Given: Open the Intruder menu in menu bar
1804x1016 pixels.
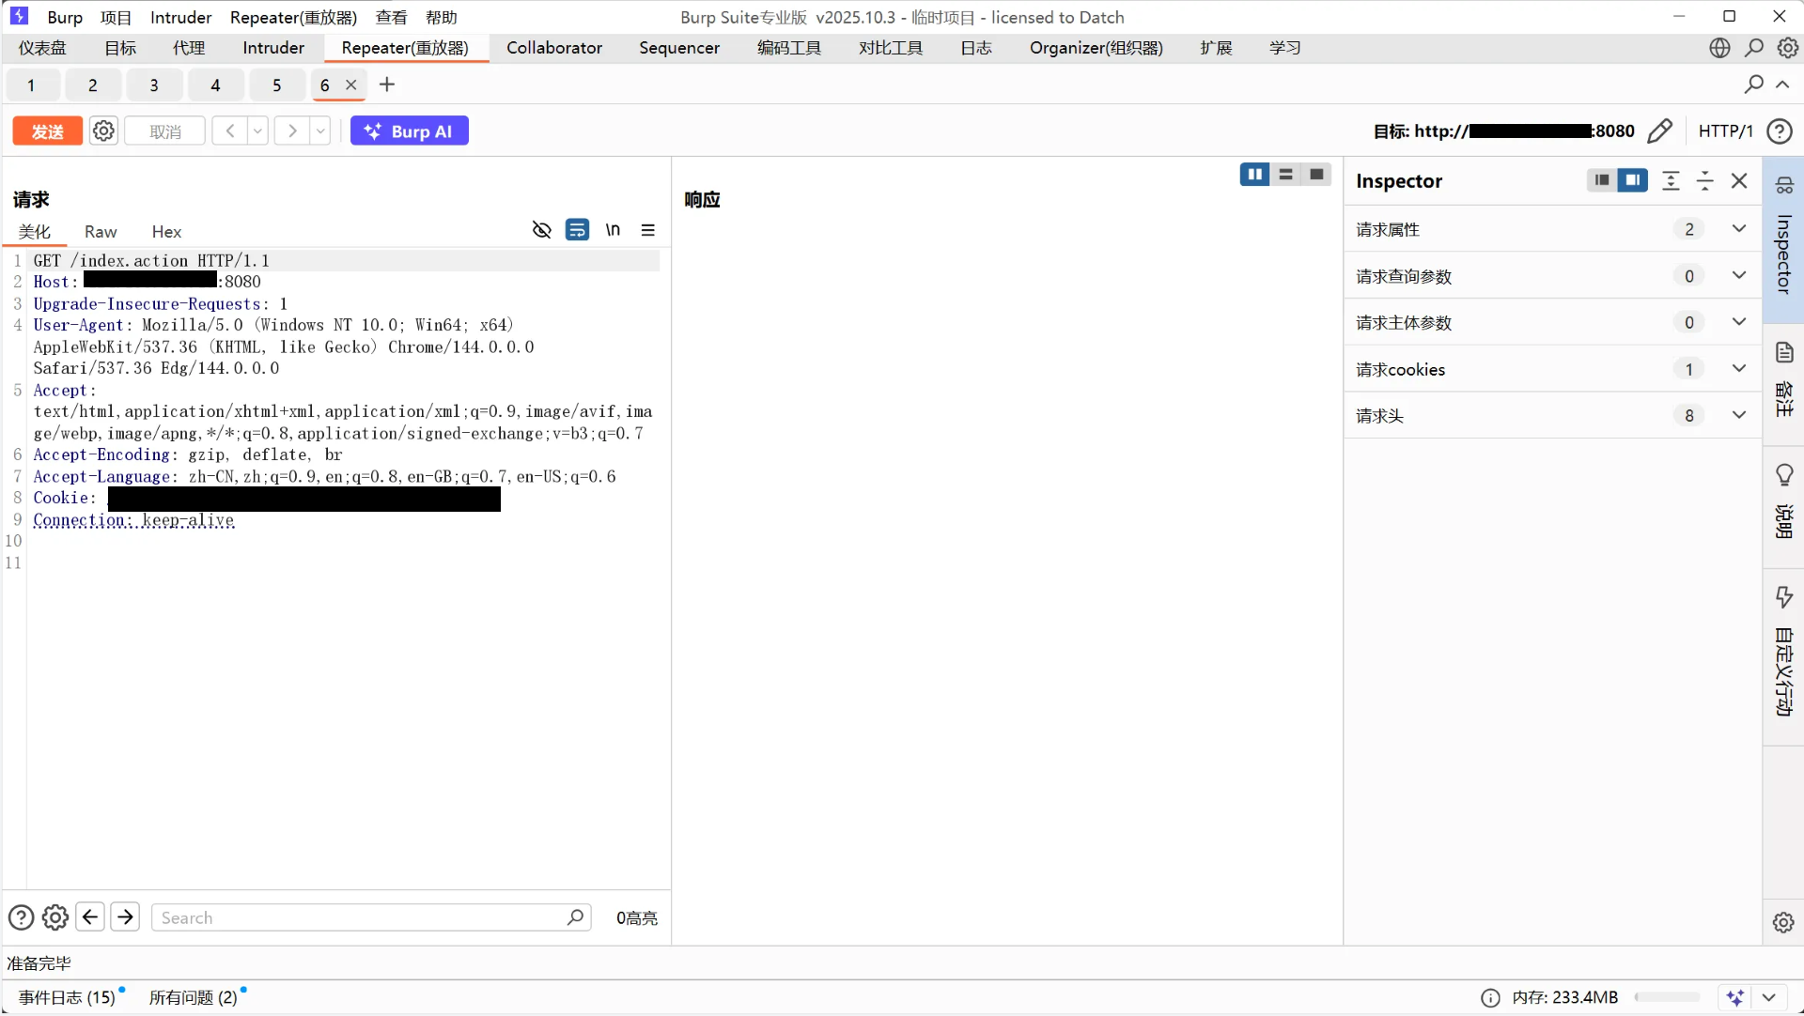Looking at the screenshot, I should [x=181, y=17].
